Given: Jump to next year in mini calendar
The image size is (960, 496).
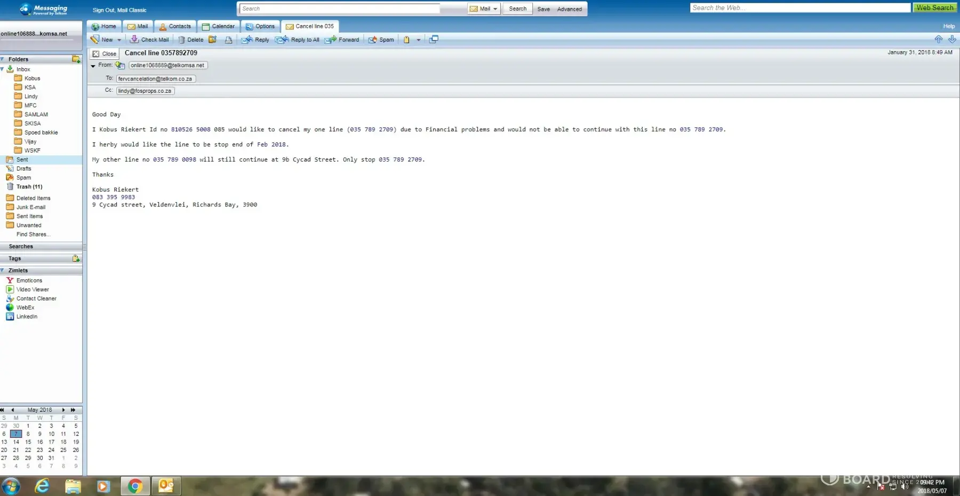Looking at the screenshot, I should [x=73, y=410].
